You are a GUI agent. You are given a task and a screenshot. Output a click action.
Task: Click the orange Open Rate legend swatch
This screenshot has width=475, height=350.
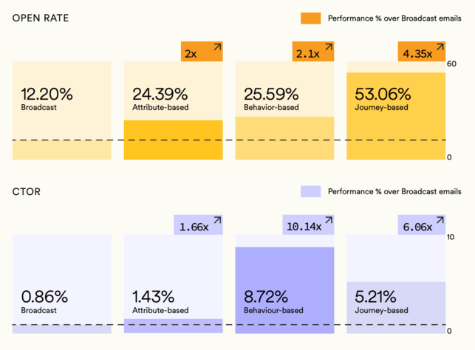click(x=310, y=18)
